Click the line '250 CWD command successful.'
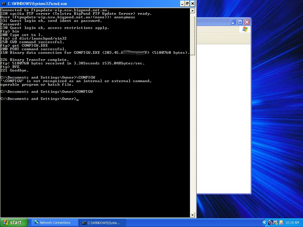Screen dimensions: 303x227 (32, 42)
